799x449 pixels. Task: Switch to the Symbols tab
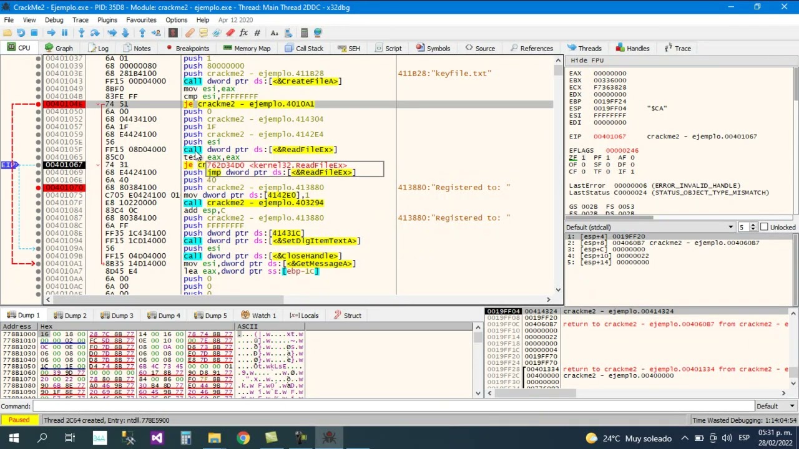(x=433, y=49)
